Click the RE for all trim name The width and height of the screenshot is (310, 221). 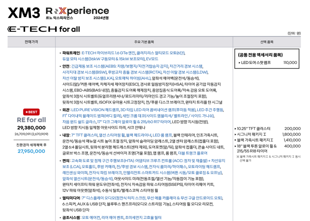click(x=31, y=120)
